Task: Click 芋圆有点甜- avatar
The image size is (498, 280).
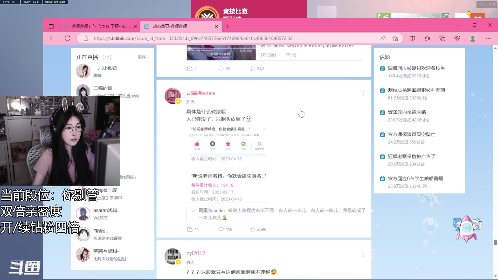Action: 83,254
